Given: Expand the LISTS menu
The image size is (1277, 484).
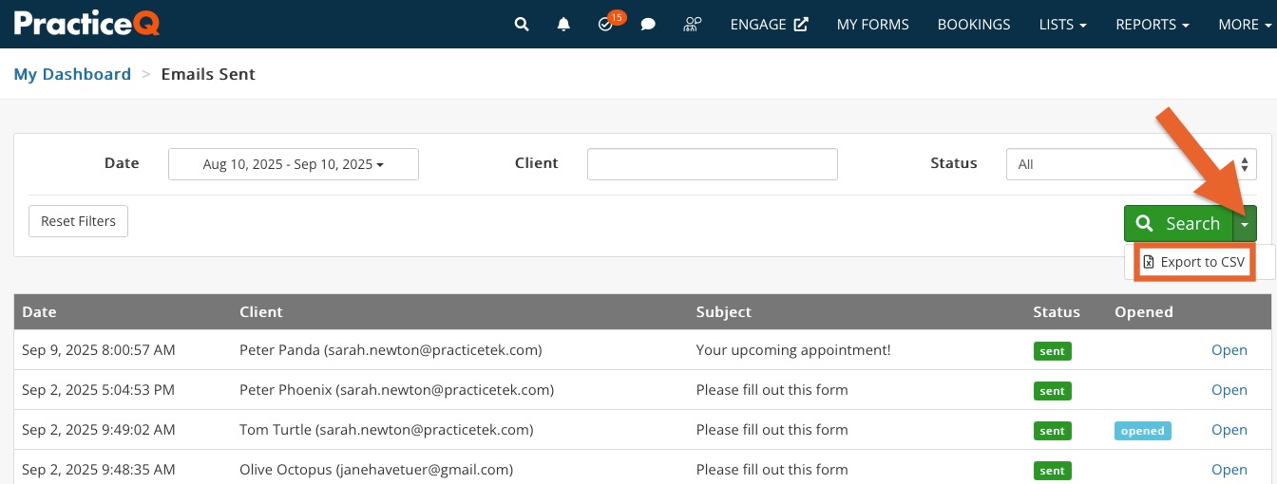Looking at the screenshot, I should point(1063,25).
